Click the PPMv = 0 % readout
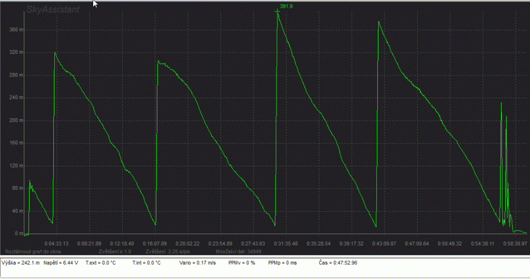 pos(242,263)
